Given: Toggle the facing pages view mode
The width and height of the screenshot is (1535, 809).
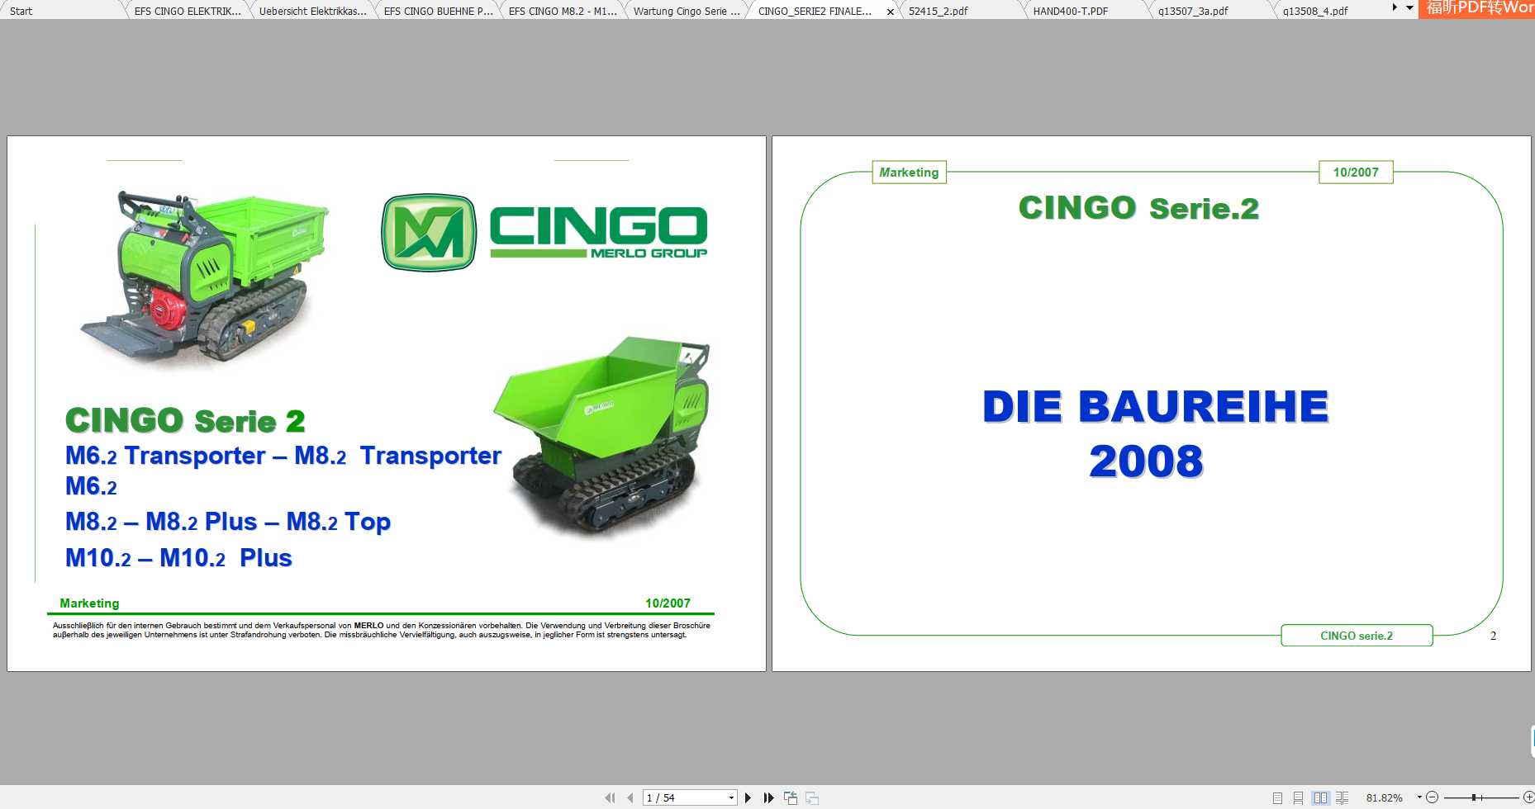Looking at the screenshot, I should click(1320, 797).
